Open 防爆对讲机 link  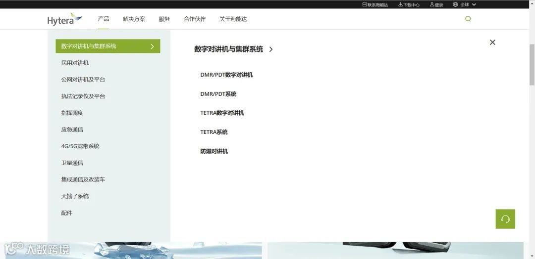pos(214,151)
